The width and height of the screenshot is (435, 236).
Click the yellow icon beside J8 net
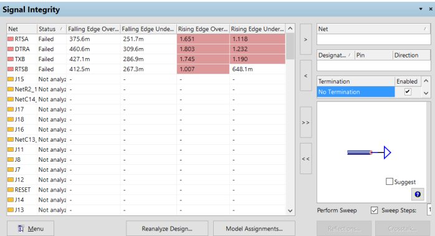(x=11, y=160)
